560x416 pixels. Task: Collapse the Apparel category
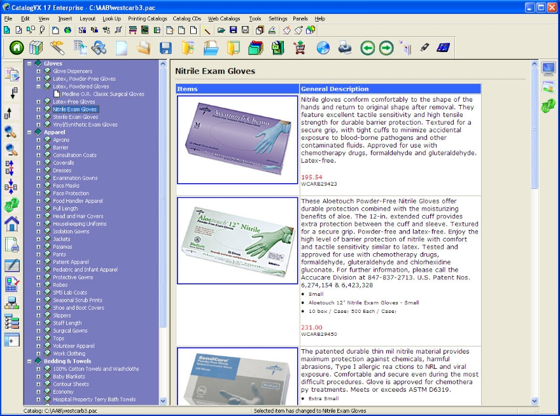click(29, 132)
